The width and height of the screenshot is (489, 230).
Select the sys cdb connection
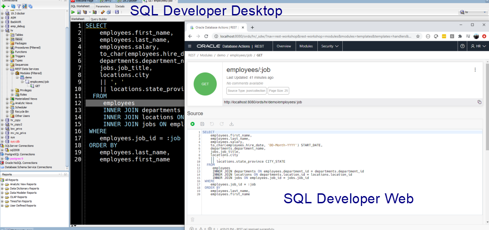pos(15,141)
